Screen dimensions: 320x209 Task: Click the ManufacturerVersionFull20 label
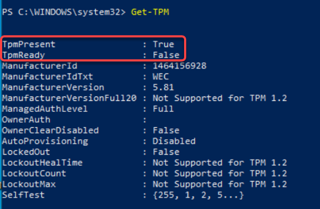[x=70, y=98]
